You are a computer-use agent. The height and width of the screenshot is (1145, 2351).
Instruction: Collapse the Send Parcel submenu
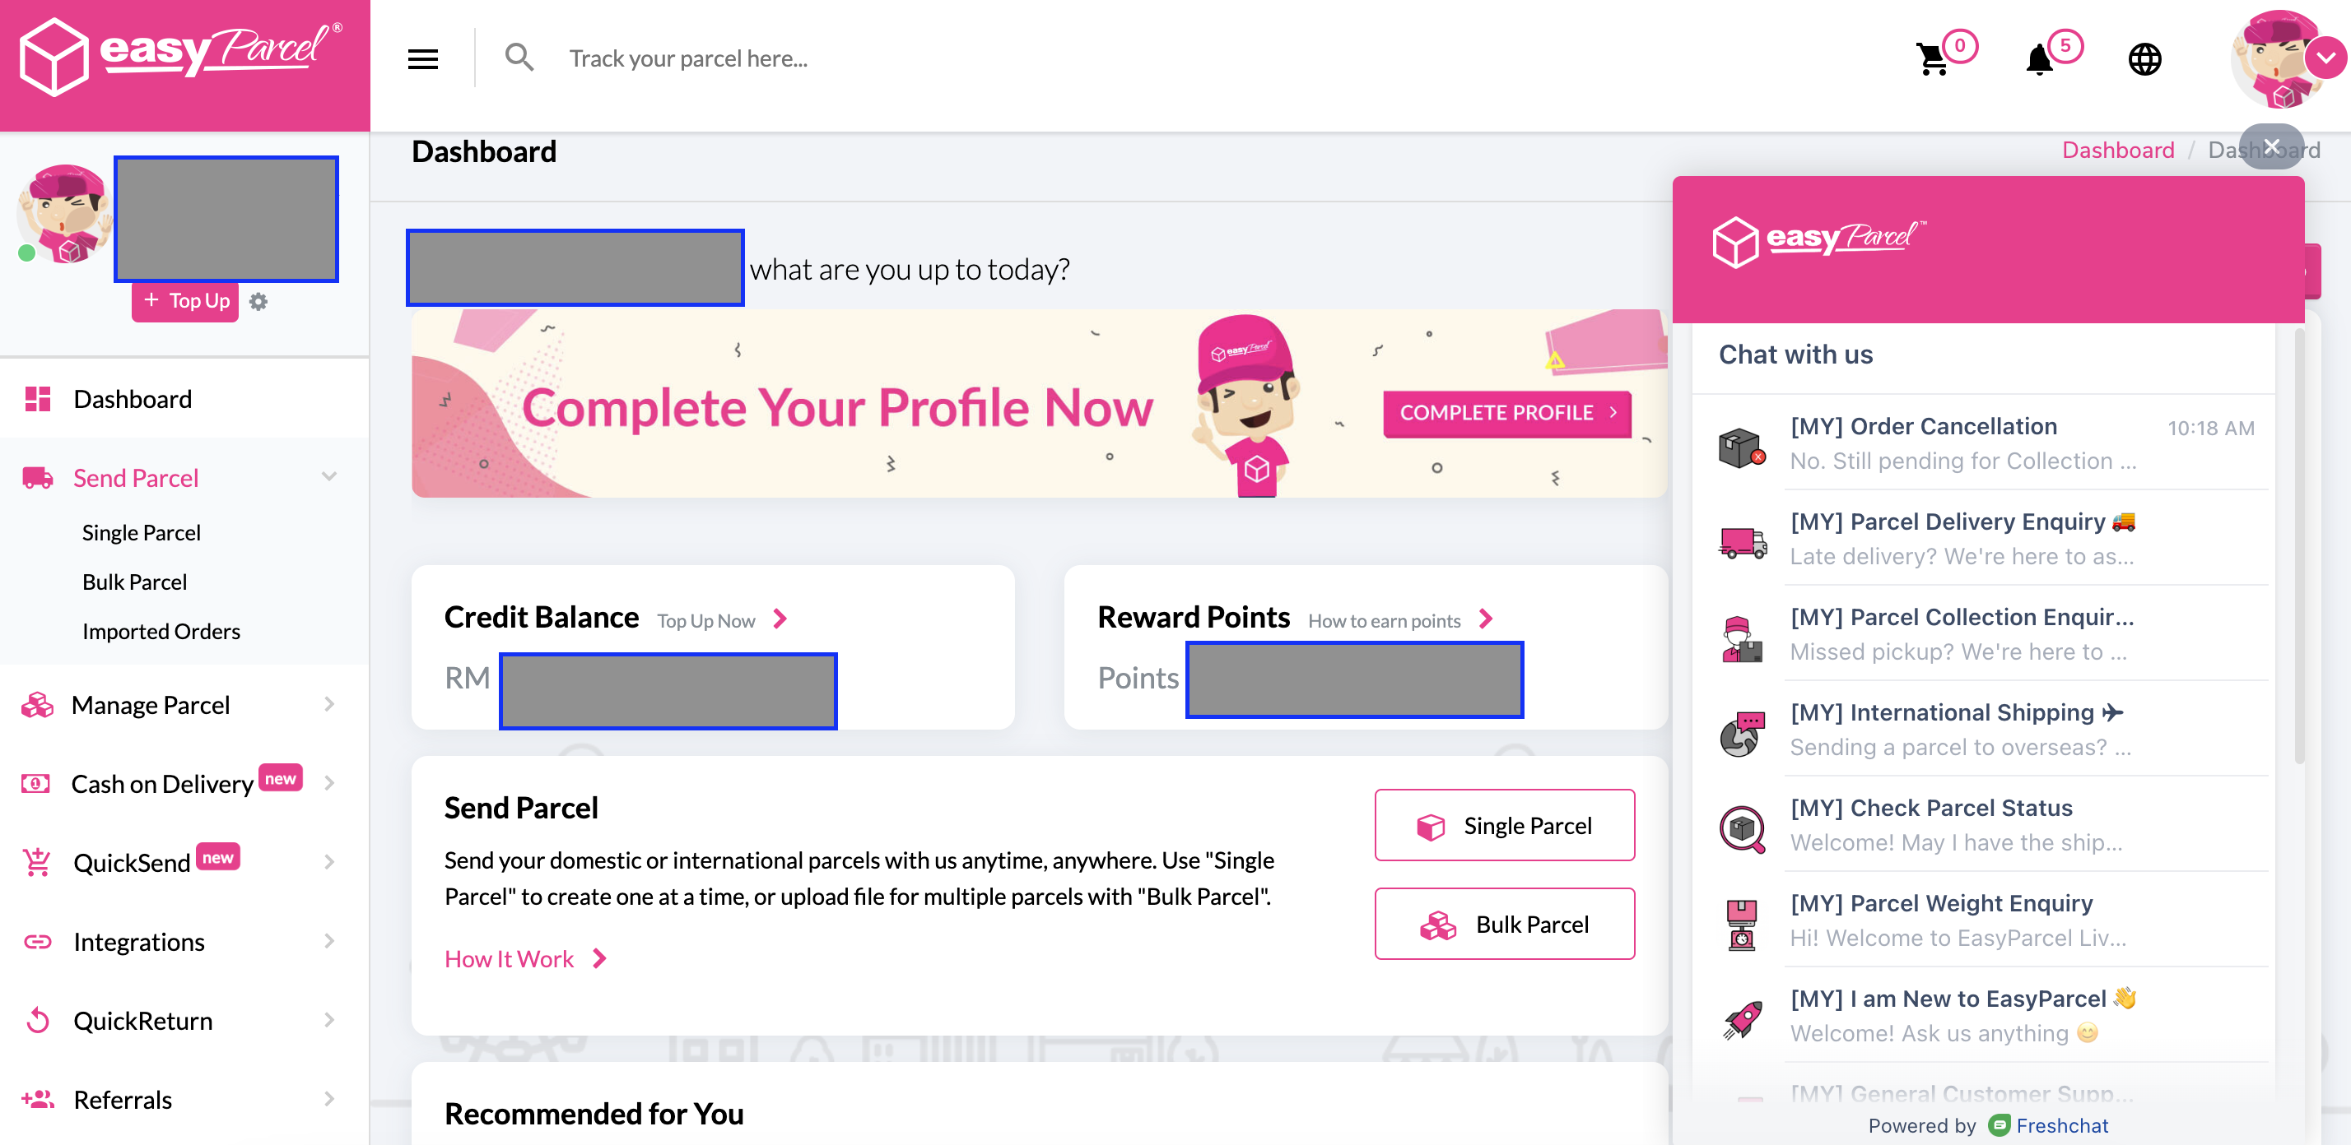point(329,477)
